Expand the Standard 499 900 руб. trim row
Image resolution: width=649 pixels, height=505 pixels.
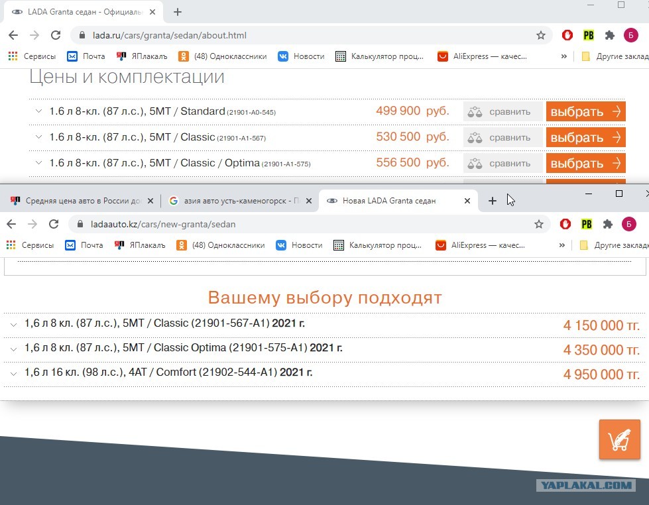38,111
